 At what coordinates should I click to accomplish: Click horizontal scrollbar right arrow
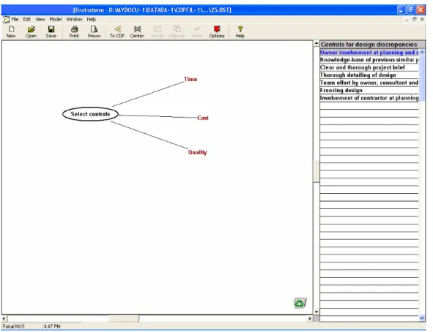click(310, 319)
